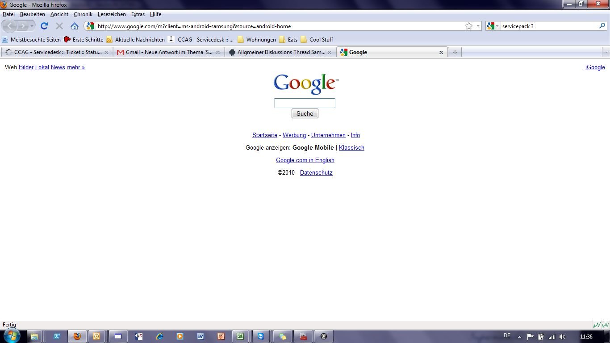610x343 pixels.
Task: Click the Google search text field
Action: [305, 103]
